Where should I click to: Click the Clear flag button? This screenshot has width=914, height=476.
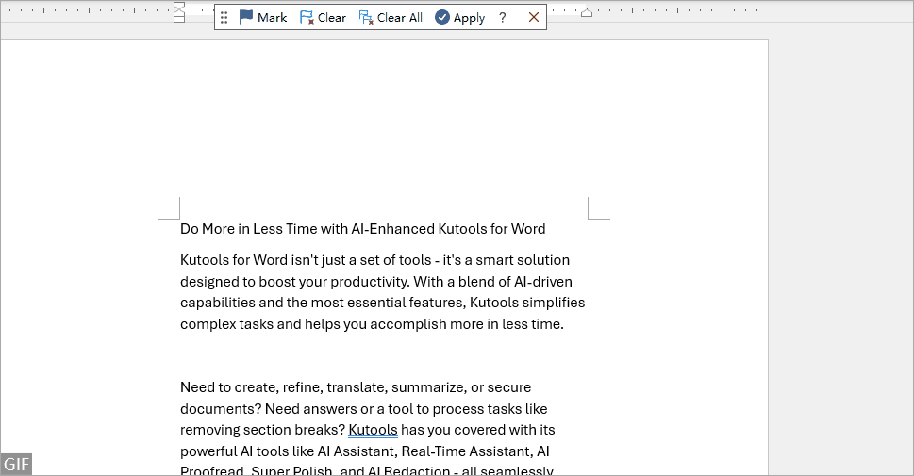tap(323, 18)
